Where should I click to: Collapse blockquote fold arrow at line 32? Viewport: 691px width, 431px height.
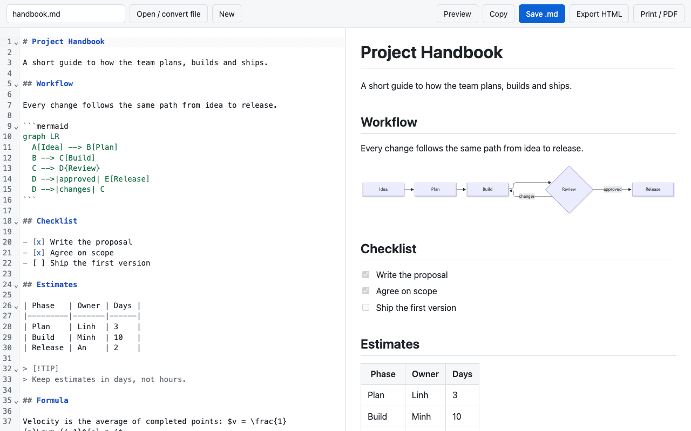[16, 369]
